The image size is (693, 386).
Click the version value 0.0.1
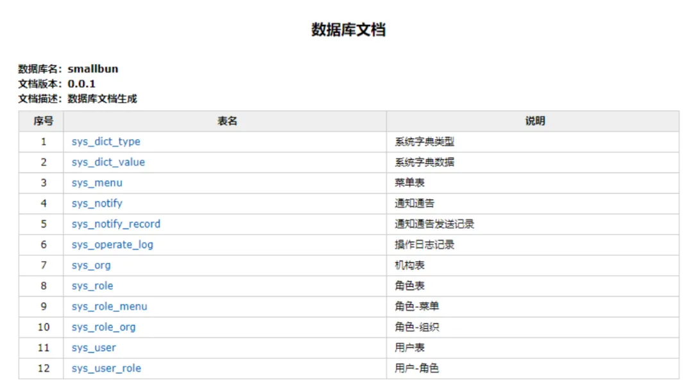(81, 84)
